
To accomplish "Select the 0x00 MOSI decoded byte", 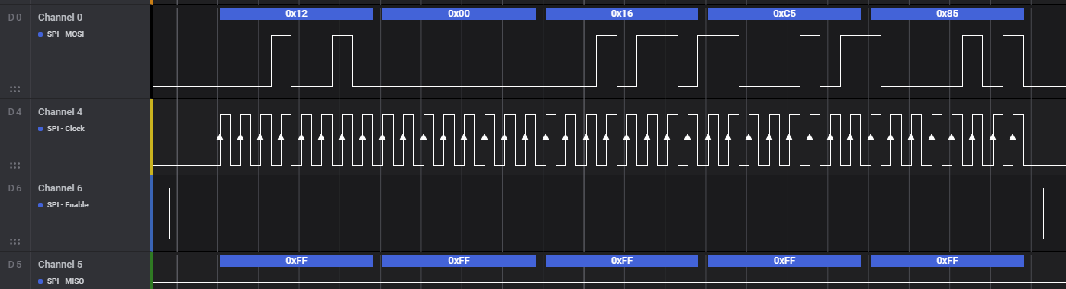I will pyautogui.click(x=459, y=14).
